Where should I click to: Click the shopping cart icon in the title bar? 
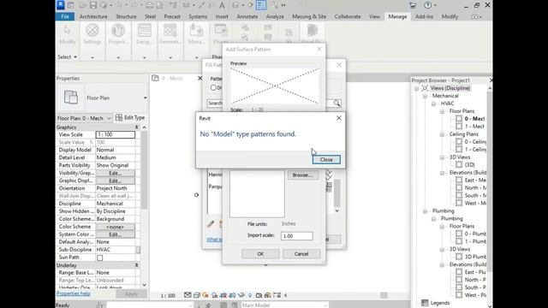coord(413,5)
